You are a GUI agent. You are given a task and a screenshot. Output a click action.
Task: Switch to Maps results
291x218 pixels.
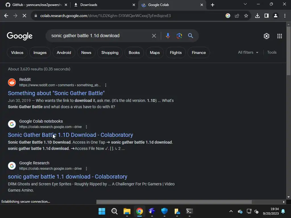coord(155,53)
